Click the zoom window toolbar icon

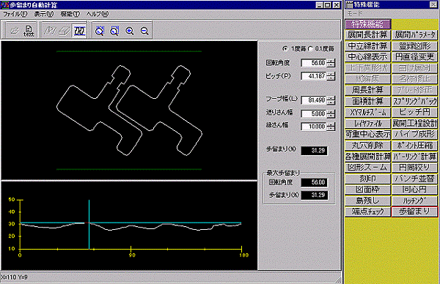(x=99, y=31)
